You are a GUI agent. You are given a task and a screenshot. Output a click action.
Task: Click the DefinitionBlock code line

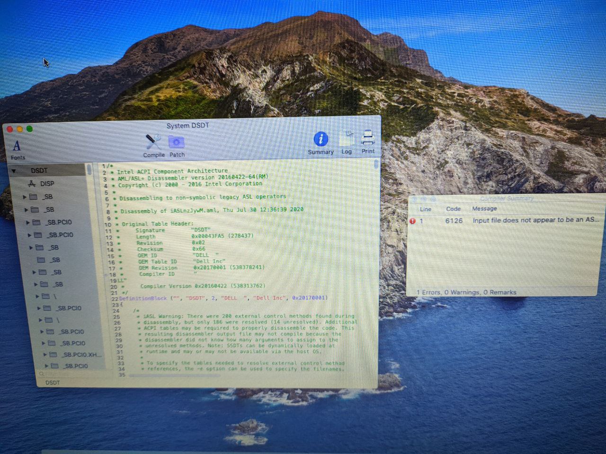tap(223, 298)
